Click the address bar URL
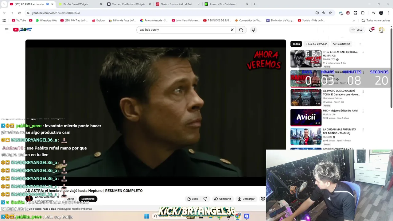This screenshot has height=221, width=393. (x=56, y=13)
